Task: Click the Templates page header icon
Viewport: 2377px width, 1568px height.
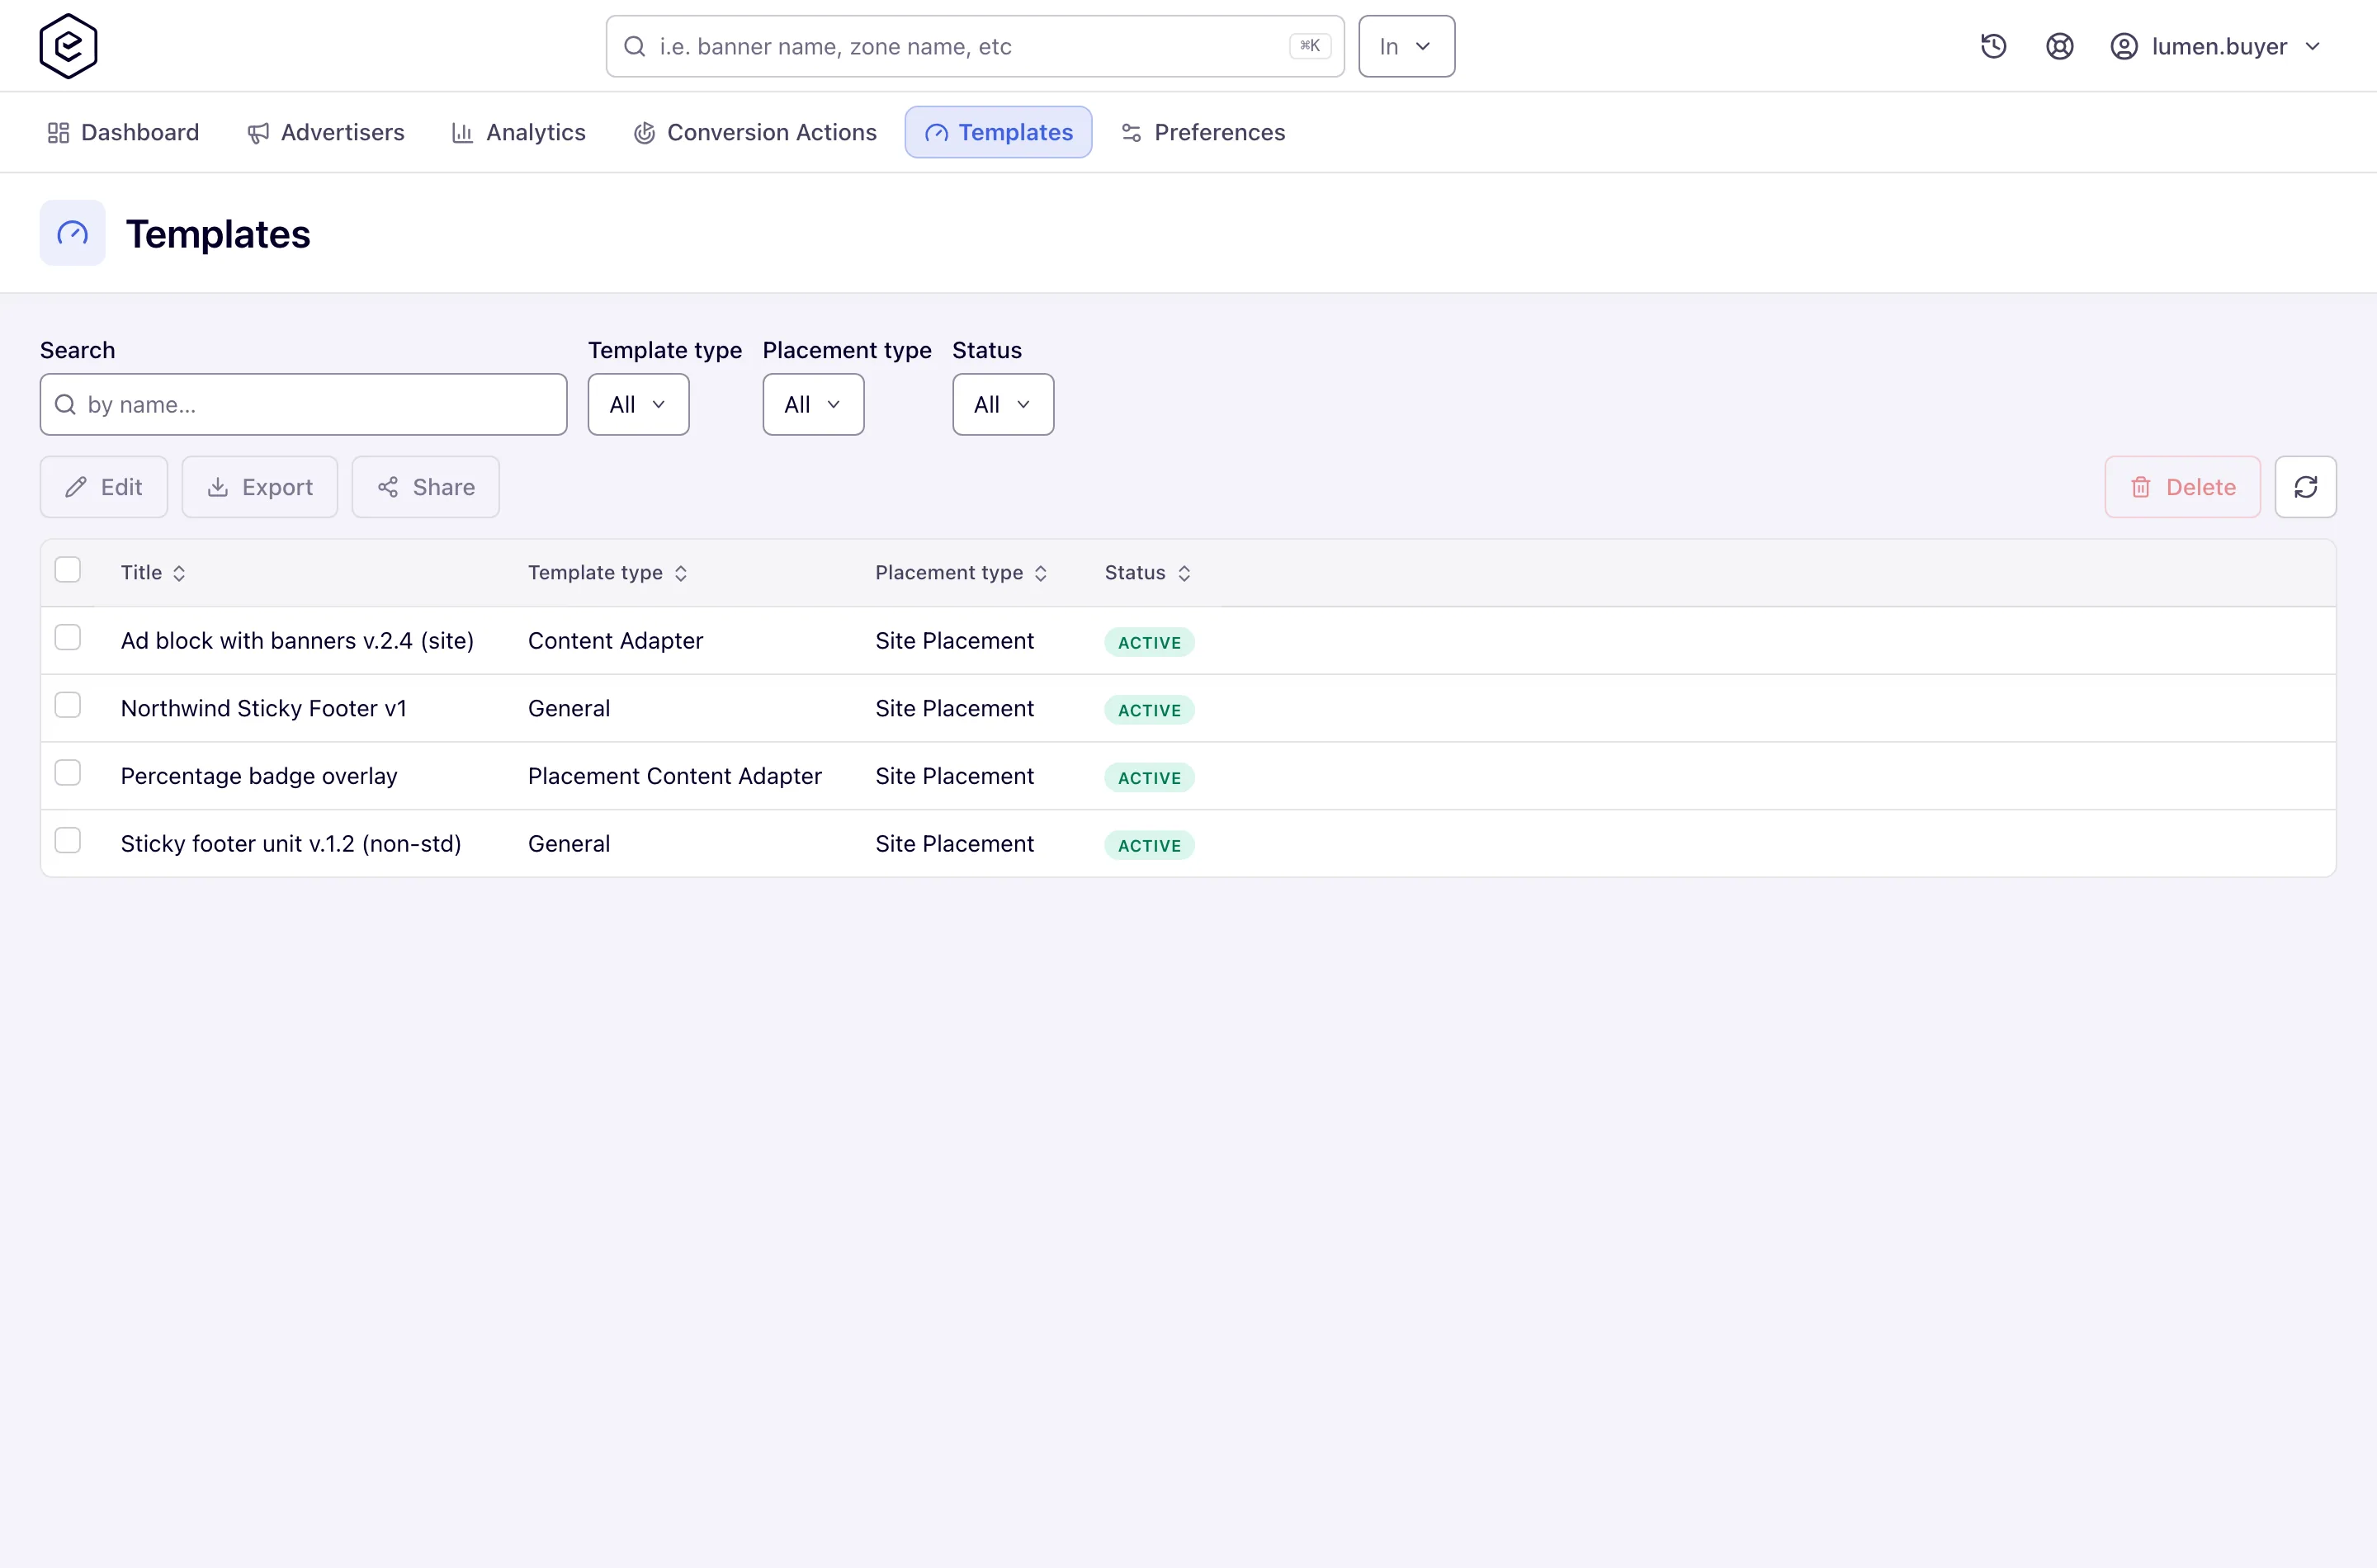Action: tap(72, 233)
